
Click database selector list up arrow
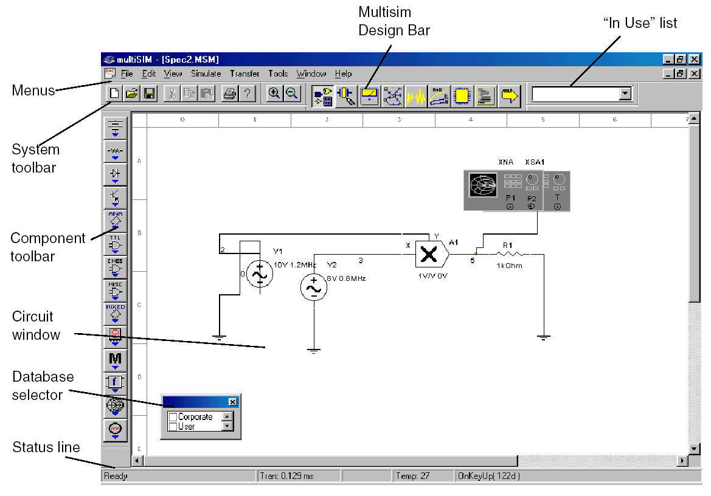pyautogui.click(x=227, y=416)
